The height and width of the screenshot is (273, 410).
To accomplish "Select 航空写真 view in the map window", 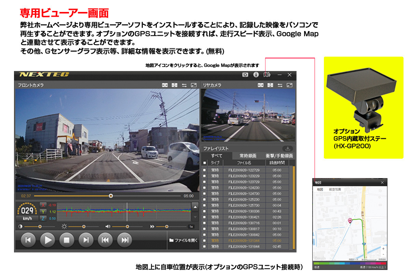I will coord(334,189).
